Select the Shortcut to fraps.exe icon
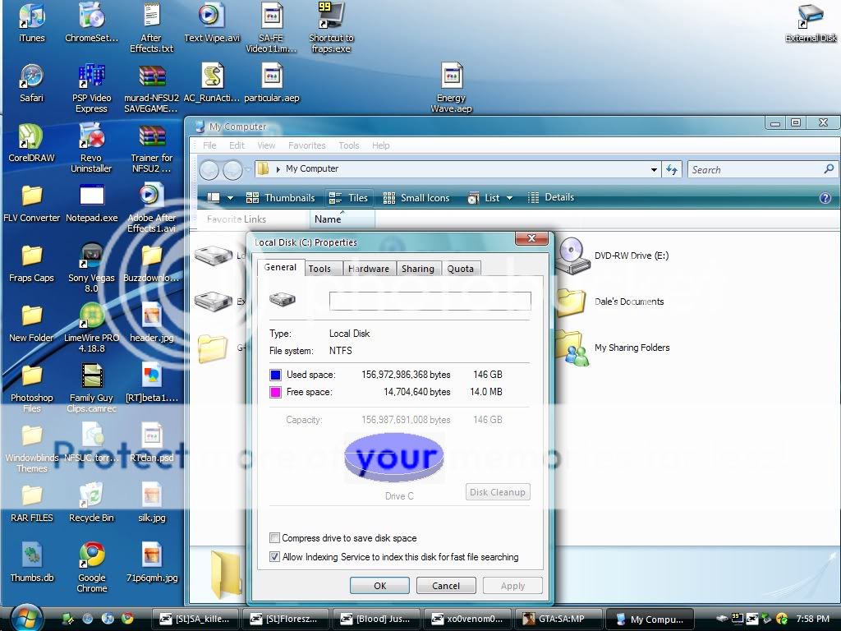 pyautogui.click(x=331, y=27)
